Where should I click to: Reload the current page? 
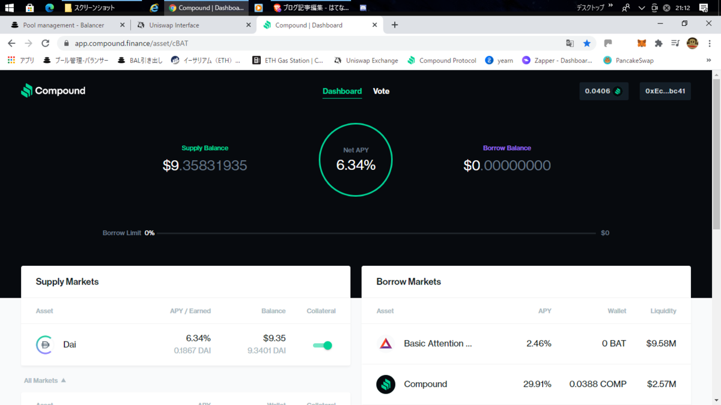[45, 43]
